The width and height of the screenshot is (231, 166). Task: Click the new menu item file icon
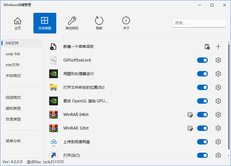point(53,47)
